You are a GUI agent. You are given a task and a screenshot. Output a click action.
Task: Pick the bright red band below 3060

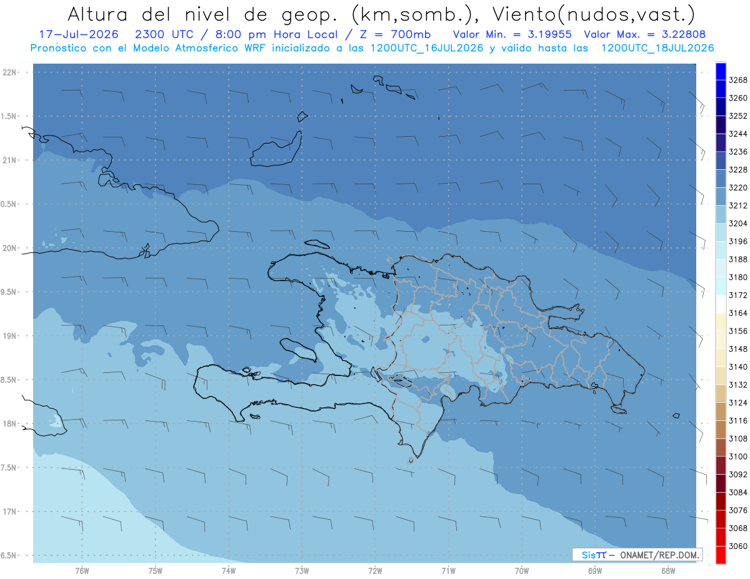tap(721, 555)
